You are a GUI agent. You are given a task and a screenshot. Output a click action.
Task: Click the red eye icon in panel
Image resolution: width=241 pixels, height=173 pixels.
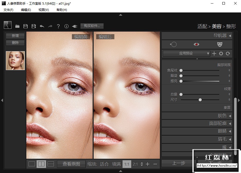point(196,44)
